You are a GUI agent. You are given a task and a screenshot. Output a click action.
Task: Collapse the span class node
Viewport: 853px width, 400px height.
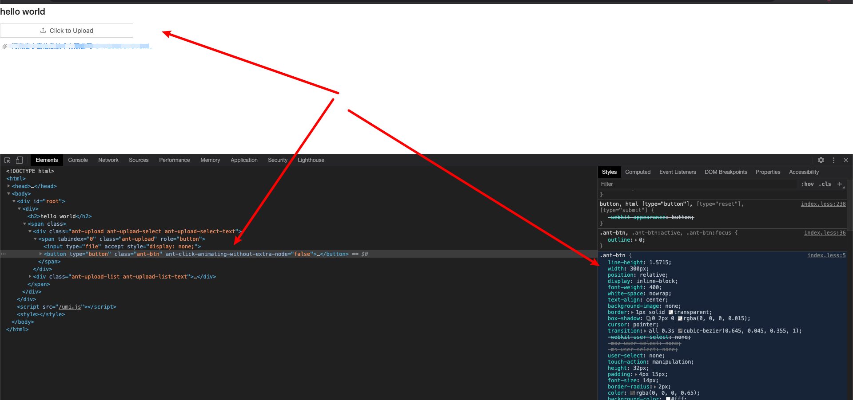click(x=24, y=224)
